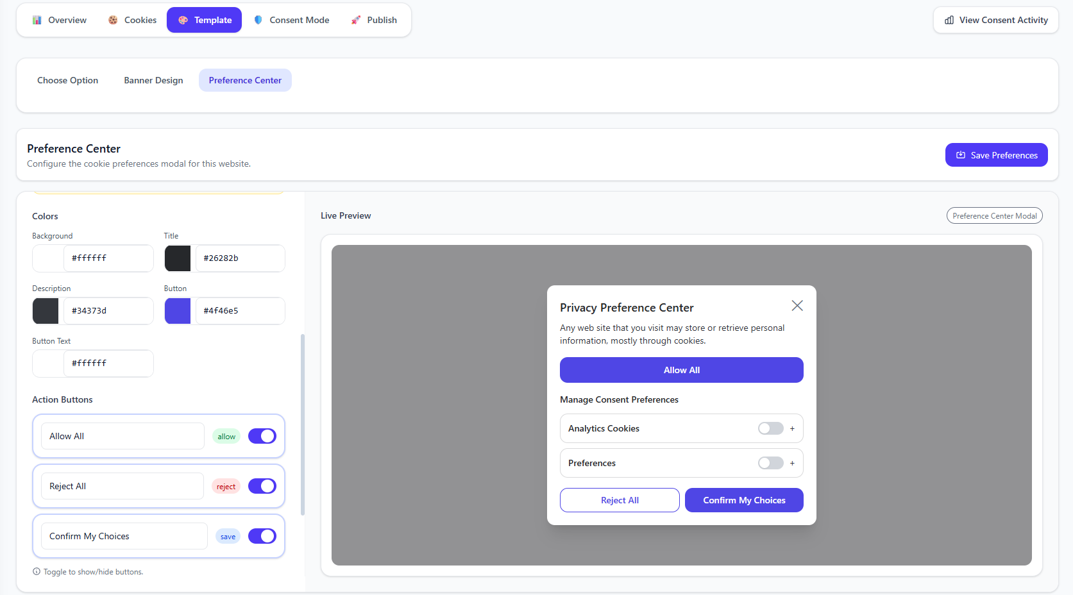Click the info icon beside toggle hint
The height and width of the screenshot is (595, 1073).
37,571
